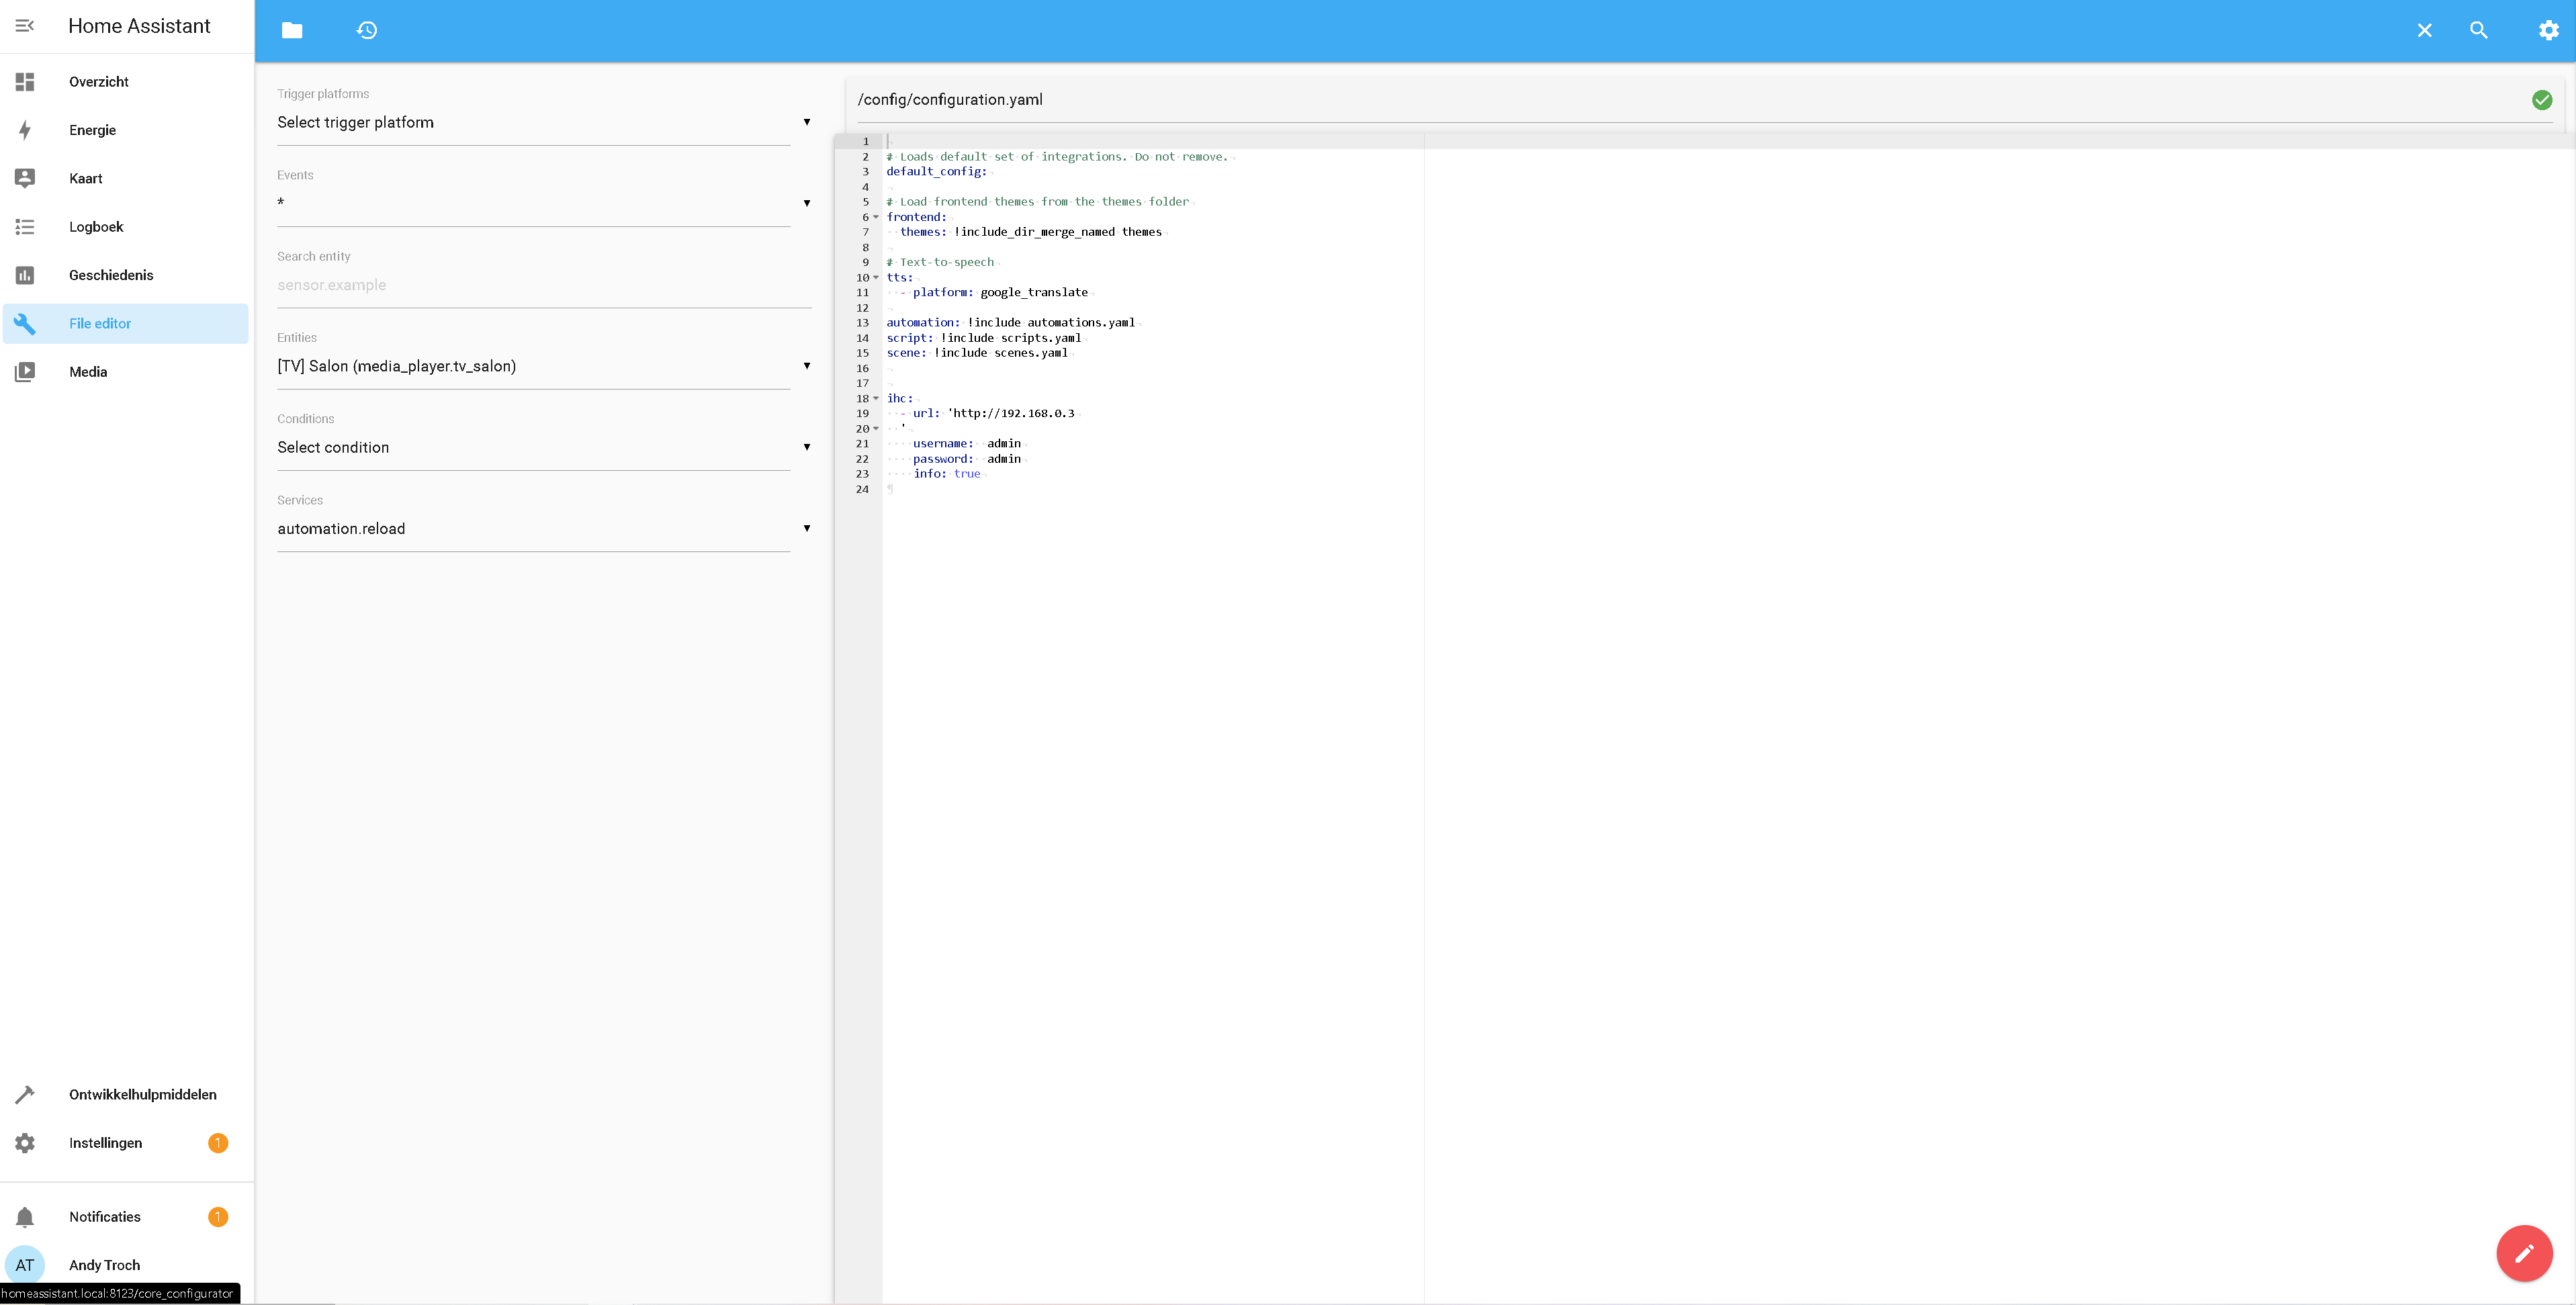
Task: Collapse the frontend block fold arrow
Action: tap(876, 217)
